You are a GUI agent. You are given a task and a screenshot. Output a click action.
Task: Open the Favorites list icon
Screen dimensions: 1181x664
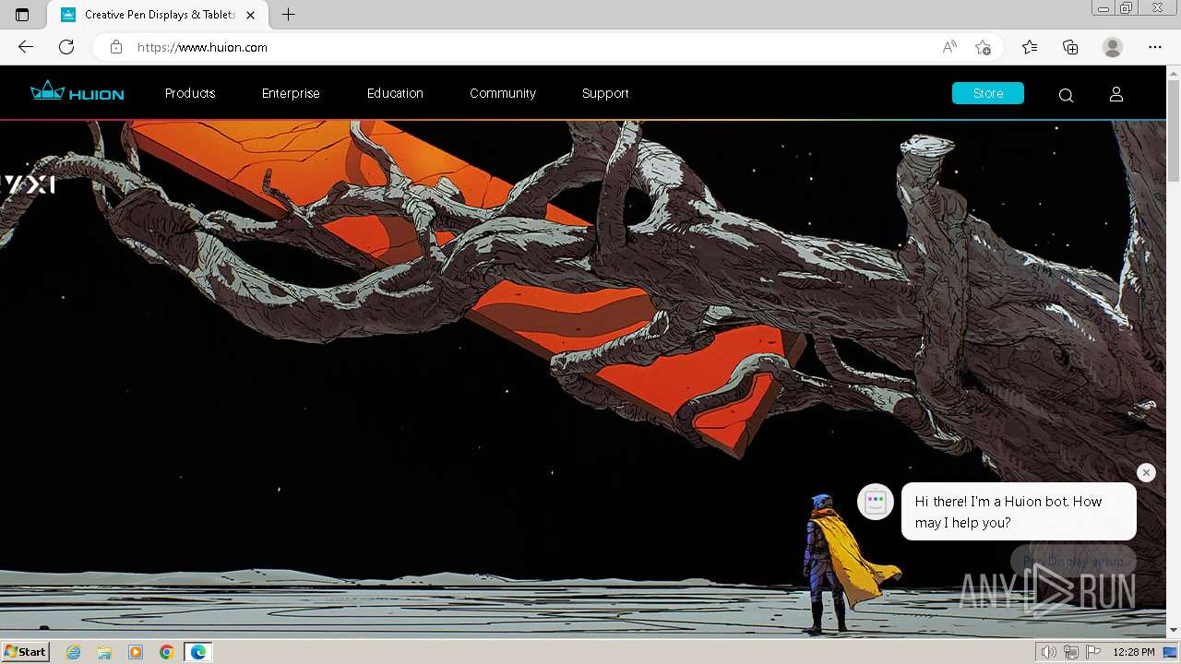[1030, 47]
